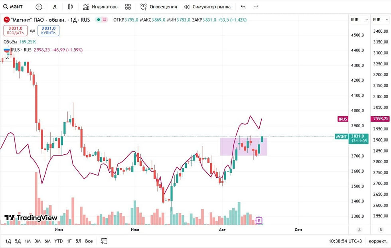Screen dimensions: 391x248
Task: Set range to 1М
Action: [x=28, y=241]
